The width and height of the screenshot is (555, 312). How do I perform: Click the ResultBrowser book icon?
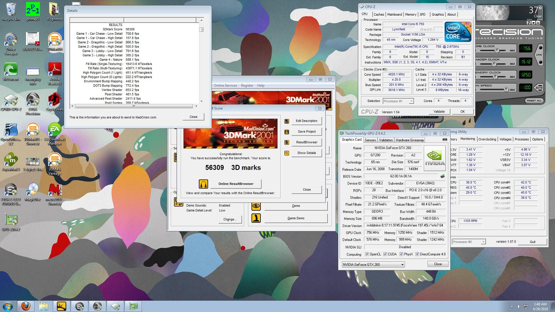click(287, 142)
